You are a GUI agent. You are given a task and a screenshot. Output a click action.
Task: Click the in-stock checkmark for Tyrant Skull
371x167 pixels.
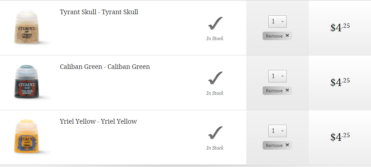coord(215,23)
